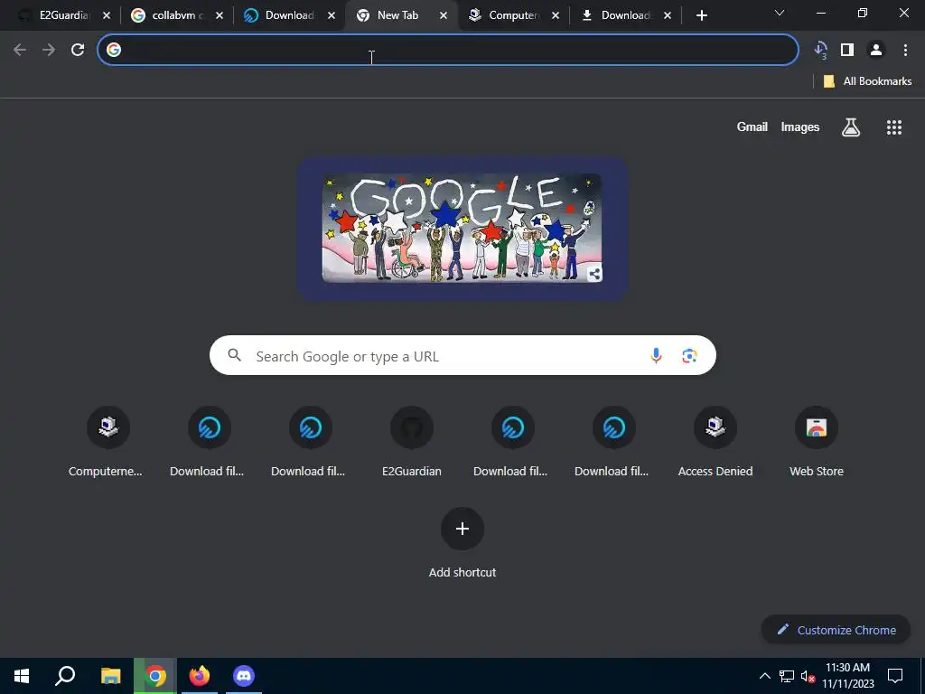
Task: Open File Explorer from the taskbar
Action: point(110,676)
